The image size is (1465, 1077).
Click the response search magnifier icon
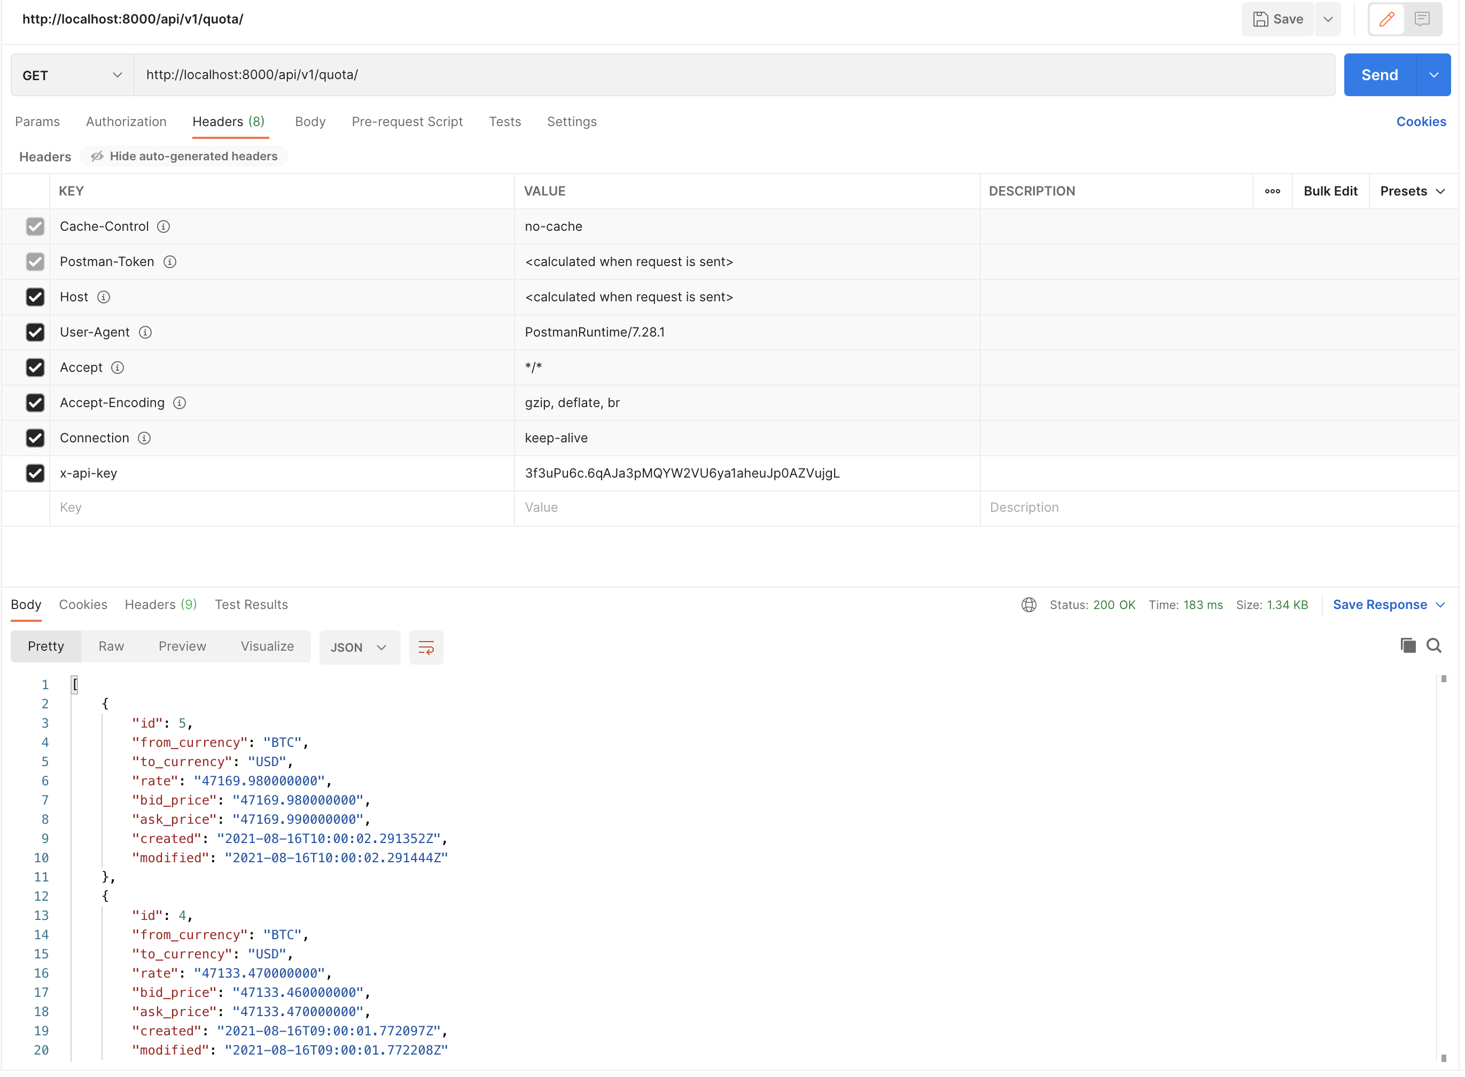click(1433, 645)
